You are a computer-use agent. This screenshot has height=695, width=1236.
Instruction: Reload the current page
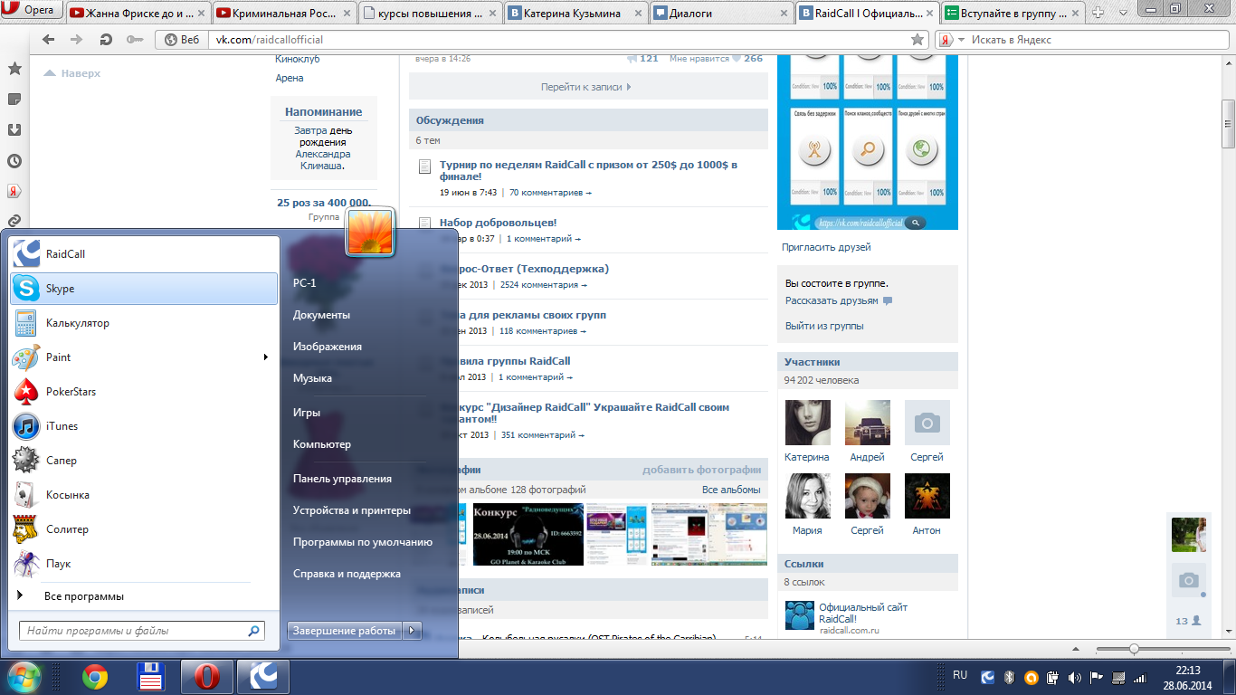(106, 40)
